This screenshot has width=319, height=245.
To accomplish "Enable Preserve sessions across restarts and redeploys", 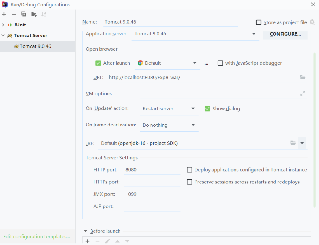I will 190,182.
